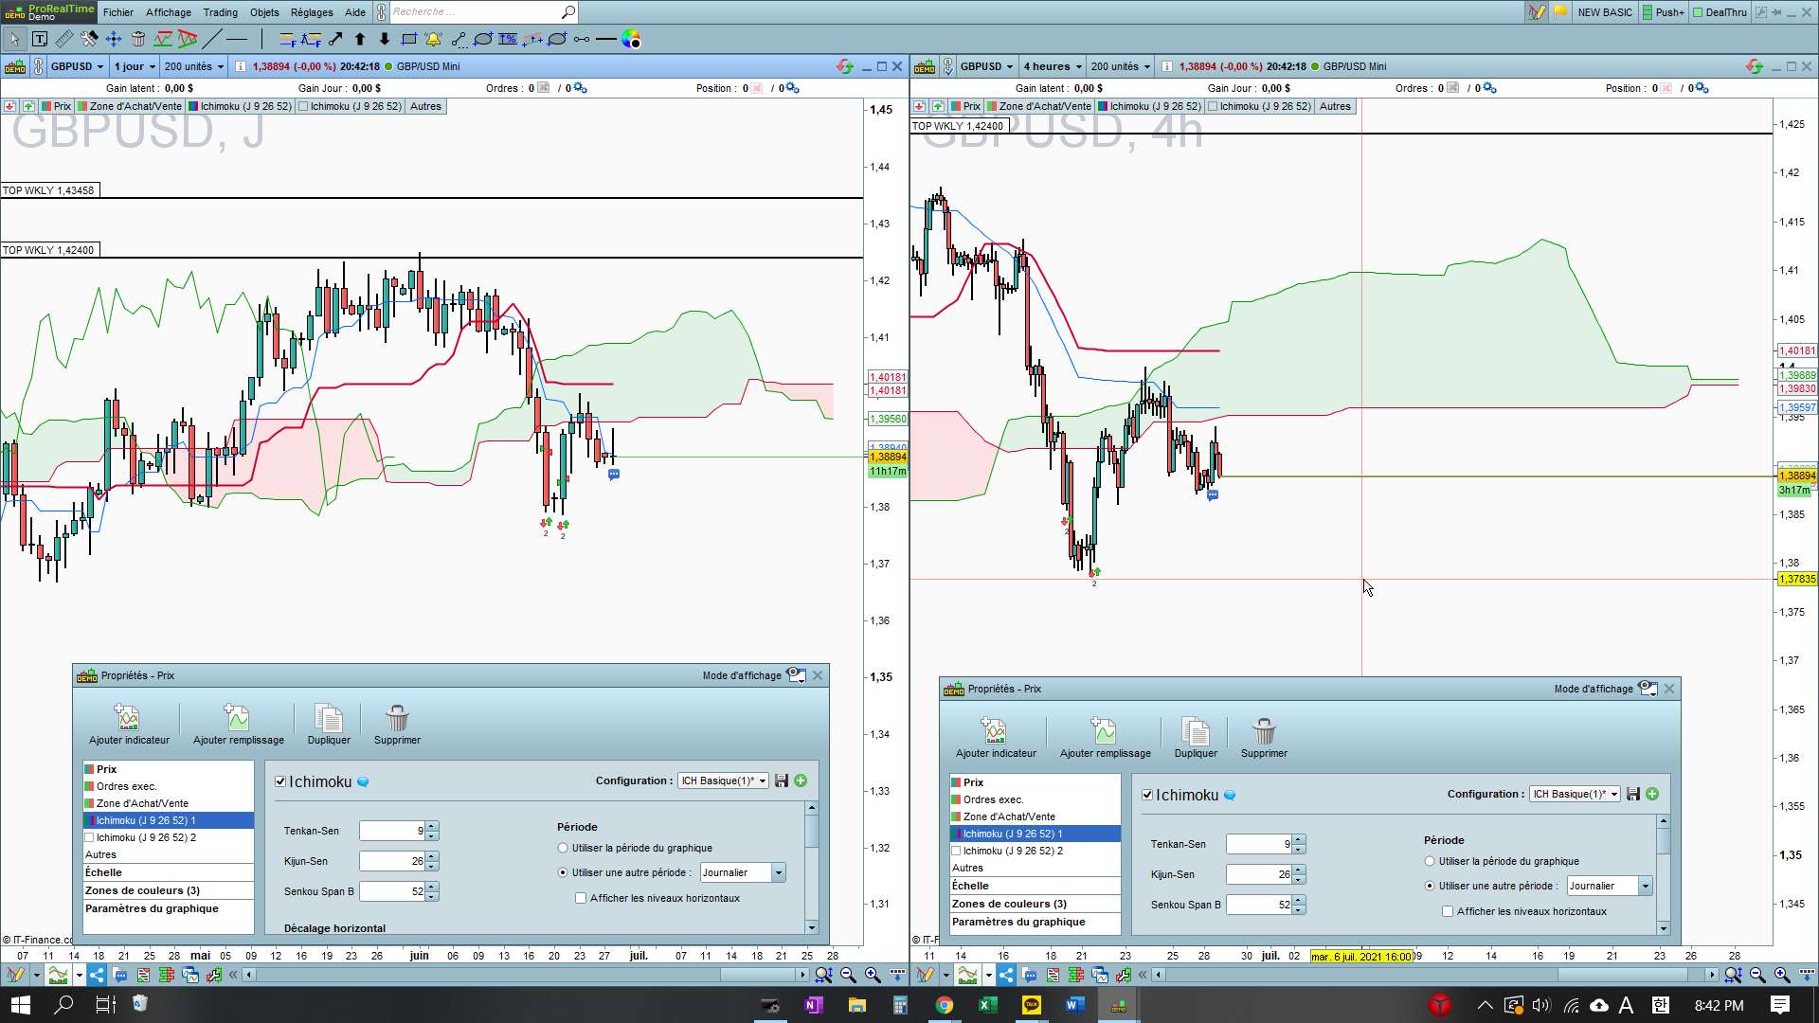
Task: Select the alert bell tool
Action: point(434,39)
